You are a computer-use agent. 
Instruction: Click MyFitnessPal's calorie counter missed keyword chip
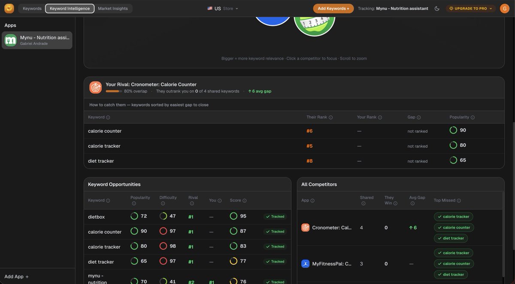pyautogui.click(x=454, y=264)
